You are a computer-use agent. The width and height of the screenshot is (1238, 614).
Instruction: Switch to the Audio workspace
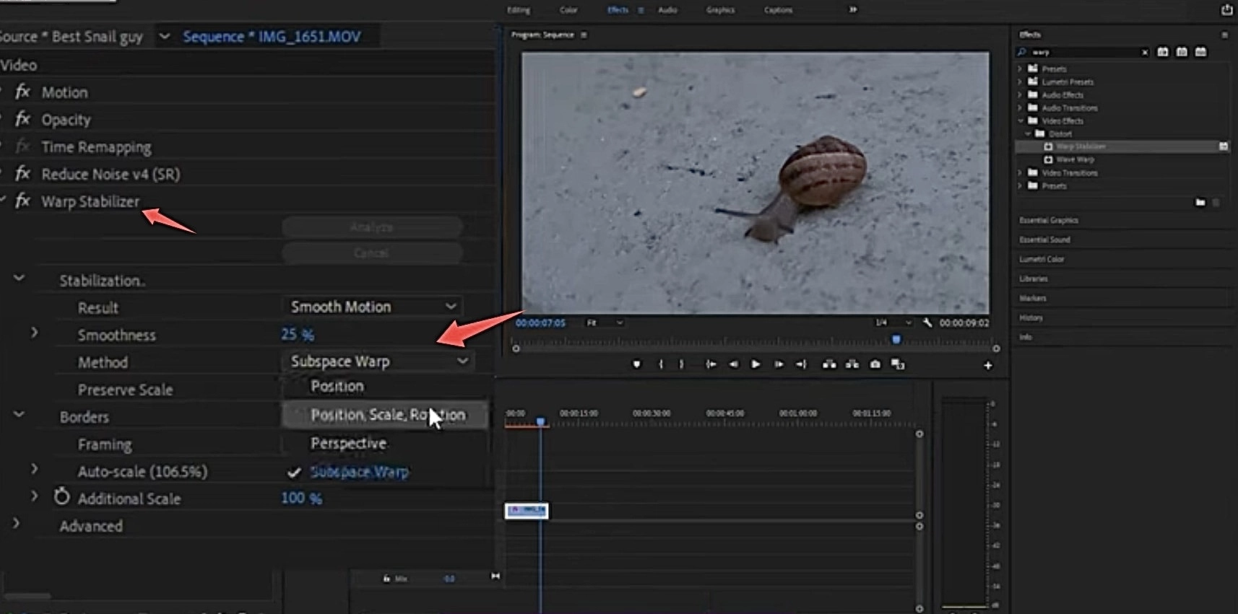point(668,10)
